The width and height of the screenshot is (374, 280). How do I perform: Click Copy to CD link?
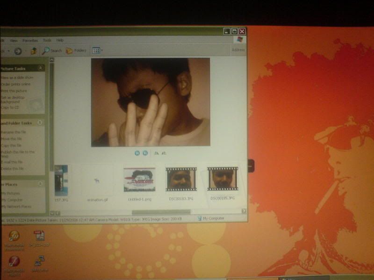coord(10,107)
